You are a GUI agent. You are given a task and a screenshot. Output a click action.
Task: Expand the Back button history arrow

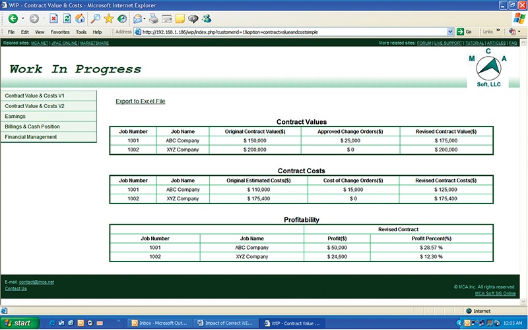point(23,18)
